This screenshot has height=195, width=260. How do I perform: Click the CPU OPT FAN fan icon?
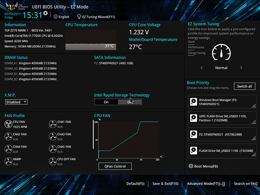tap(53, 162)
